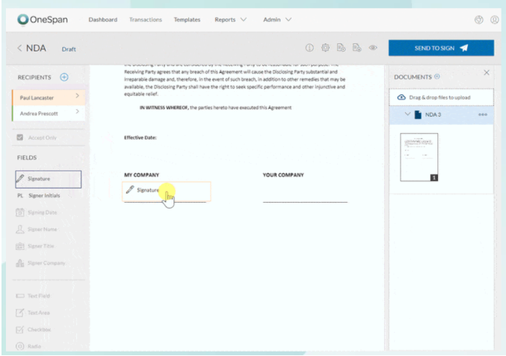Viewport: 506px width, 356px height.
Task: Open the NDA 3 document options menu
Action: coord(482,114)
